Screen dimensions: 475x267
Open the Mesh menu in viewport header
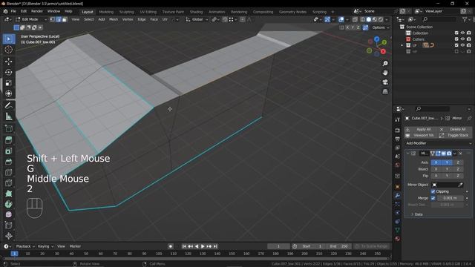coord(114,19)
